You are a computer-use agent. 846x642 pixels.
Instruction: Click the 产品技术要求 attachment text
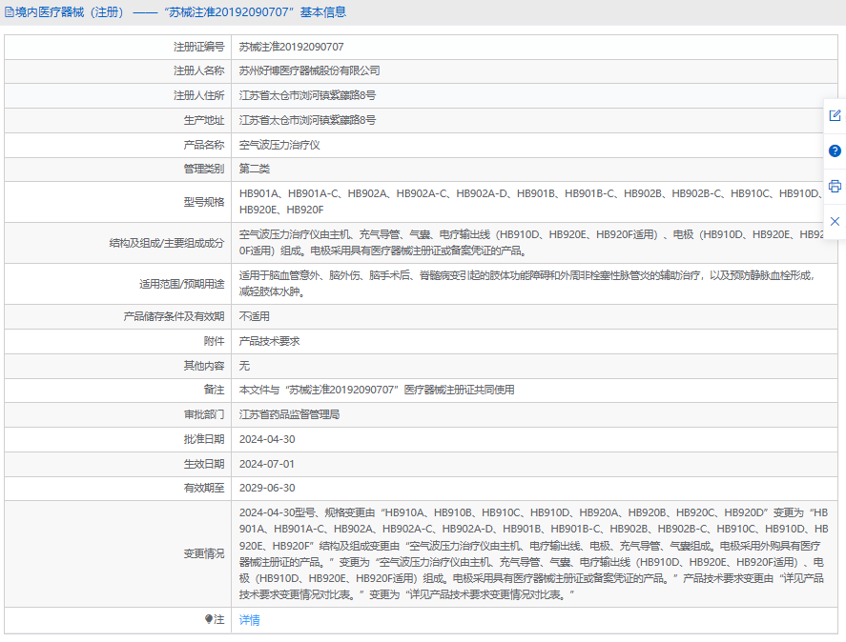coord(269,341)
